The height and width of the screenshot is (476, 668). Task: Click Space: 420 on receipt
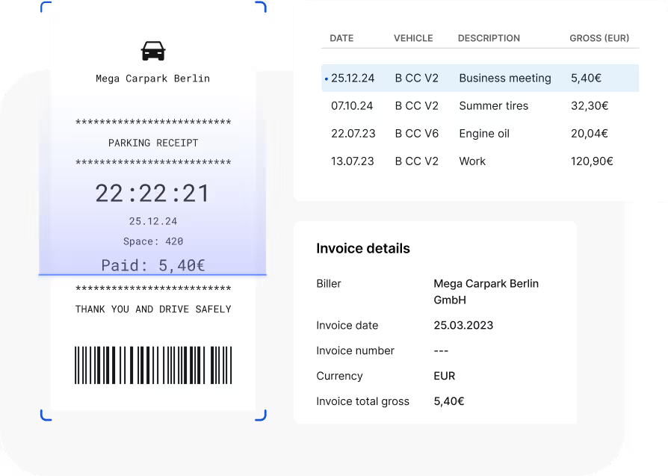pos(153,241)
